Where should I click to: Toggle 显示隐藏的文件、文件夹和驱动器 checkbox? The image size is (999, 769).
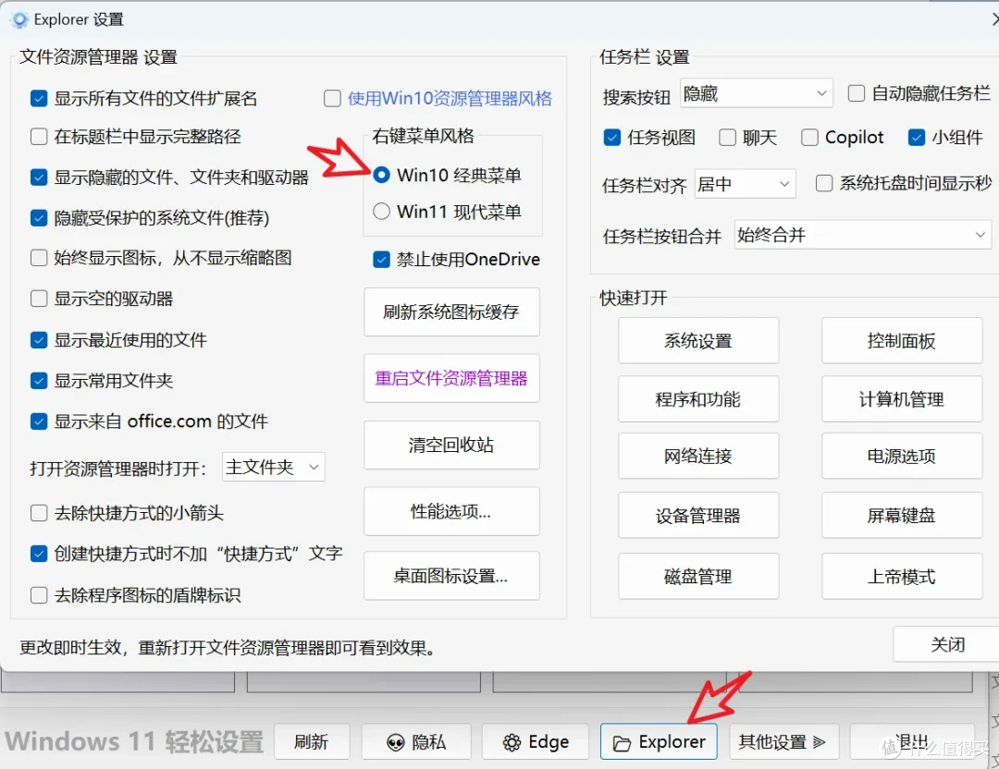click(x=39, y=177)
